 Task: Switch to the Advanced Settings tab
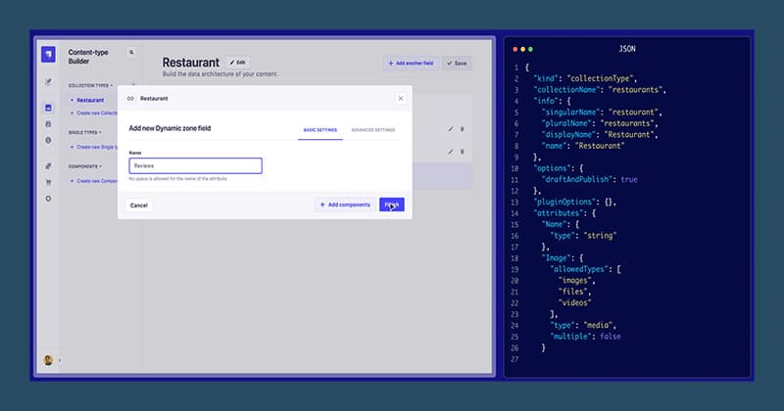[x=372, y=129]
